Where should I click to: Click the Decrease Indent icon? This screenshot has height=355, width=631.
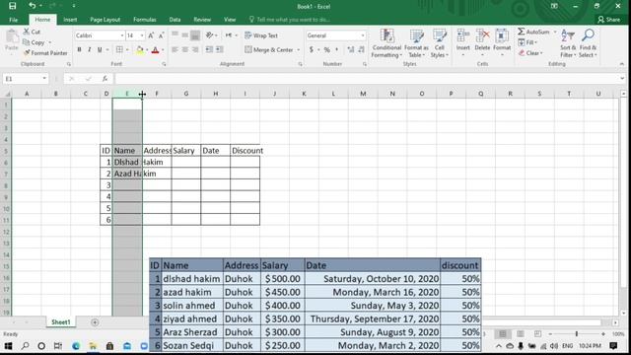(209, 49)
